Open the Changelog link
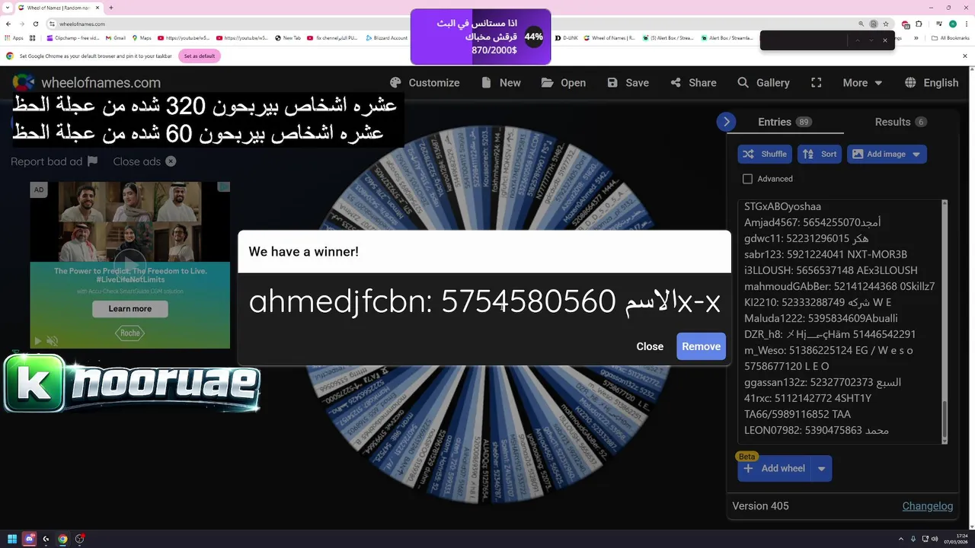The image size is (975, 548). point(927,506)
